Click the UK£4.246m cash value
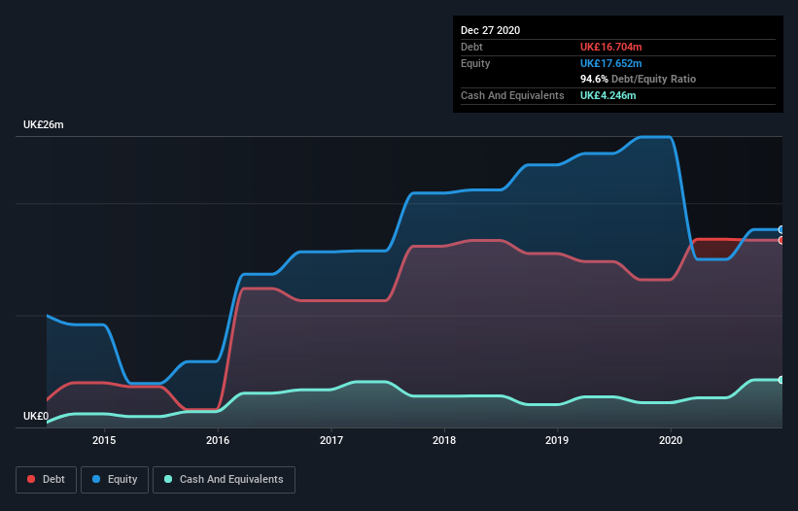Viewport: 798px width, 511px height. [608, 95]
